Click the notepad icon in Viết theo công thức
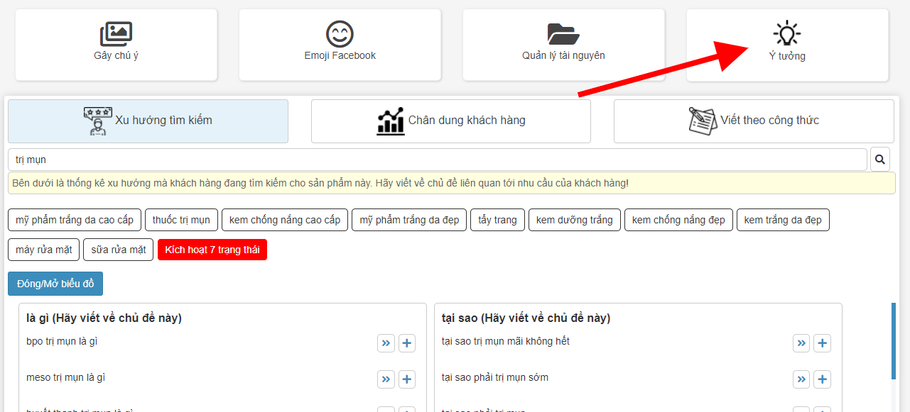Viewport: 910px width, 412px height. tap(703, 121)
